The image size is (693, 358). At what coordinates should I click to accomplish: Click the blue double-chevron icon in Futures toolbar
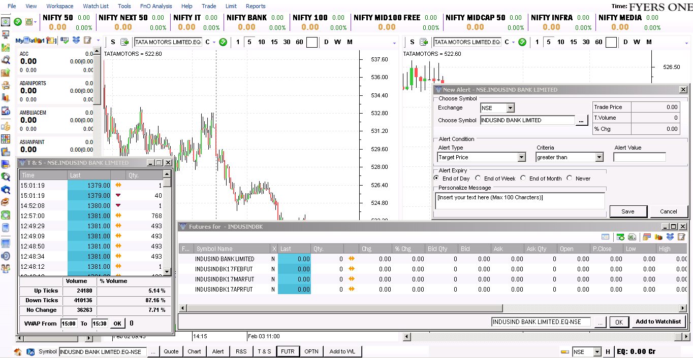(670, 237)
